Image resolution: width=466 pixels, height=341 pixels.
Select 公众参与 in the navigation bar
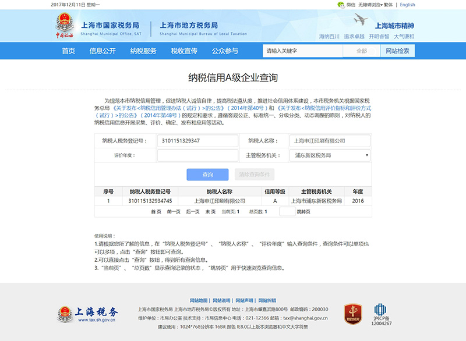225,51
